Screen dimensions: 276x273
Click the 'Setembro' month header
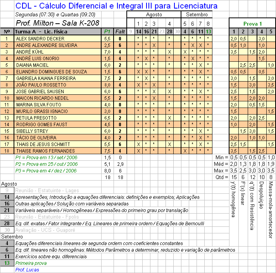click(x=197, y=14)
